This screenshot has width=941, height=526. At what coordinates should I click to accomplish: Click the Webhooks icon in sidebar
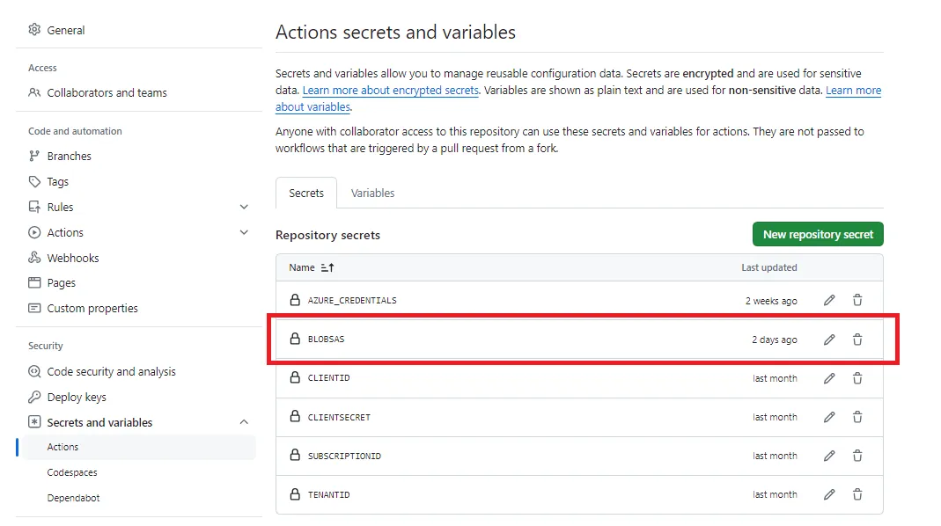coord(34,258)
